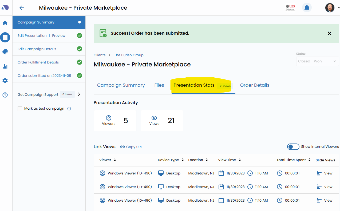Open the Status dropdown showing Closed - Won
This screenshot has width=340, height=211.
317,61
